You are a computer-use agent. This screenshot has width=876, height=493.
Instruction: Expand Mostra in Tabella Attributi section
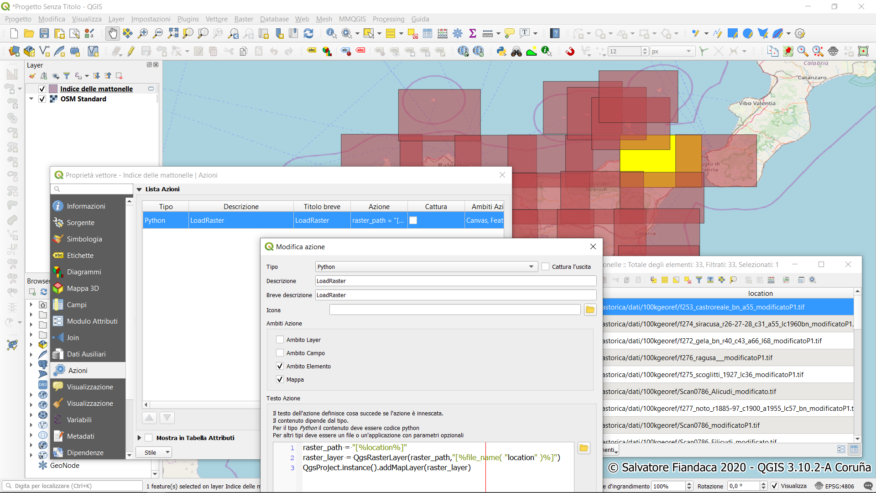(140, 438)
